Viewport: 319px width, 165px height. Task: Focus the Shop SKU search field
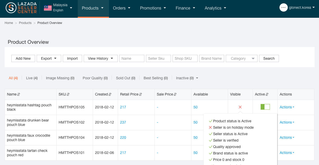click(x=185, y=58)
